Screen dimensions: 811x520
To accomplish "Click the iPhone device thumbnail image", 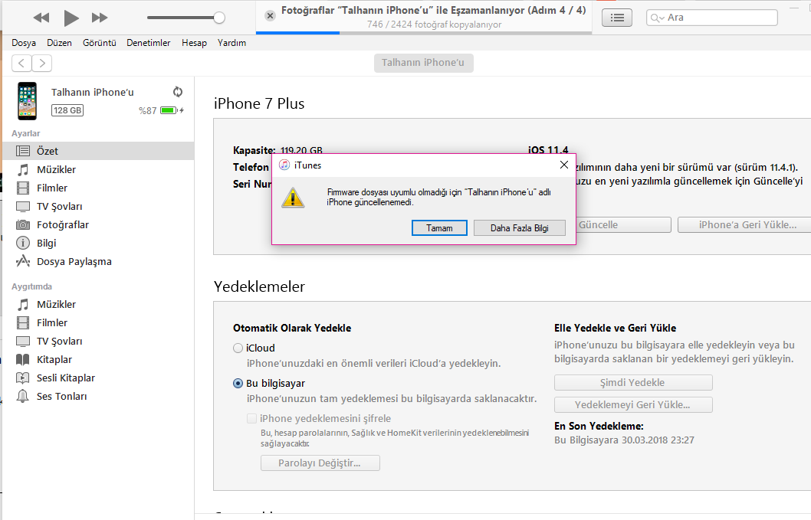I will tap(28, 101).
